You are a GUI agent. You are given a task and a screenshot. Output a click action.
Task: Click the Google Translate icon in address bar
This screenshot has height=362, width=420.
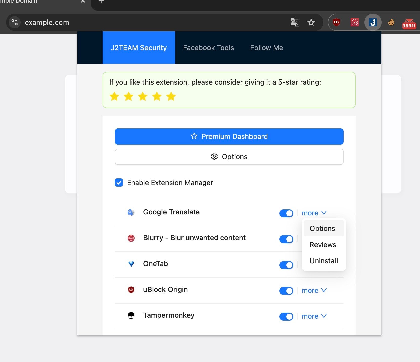click(295, 22)
